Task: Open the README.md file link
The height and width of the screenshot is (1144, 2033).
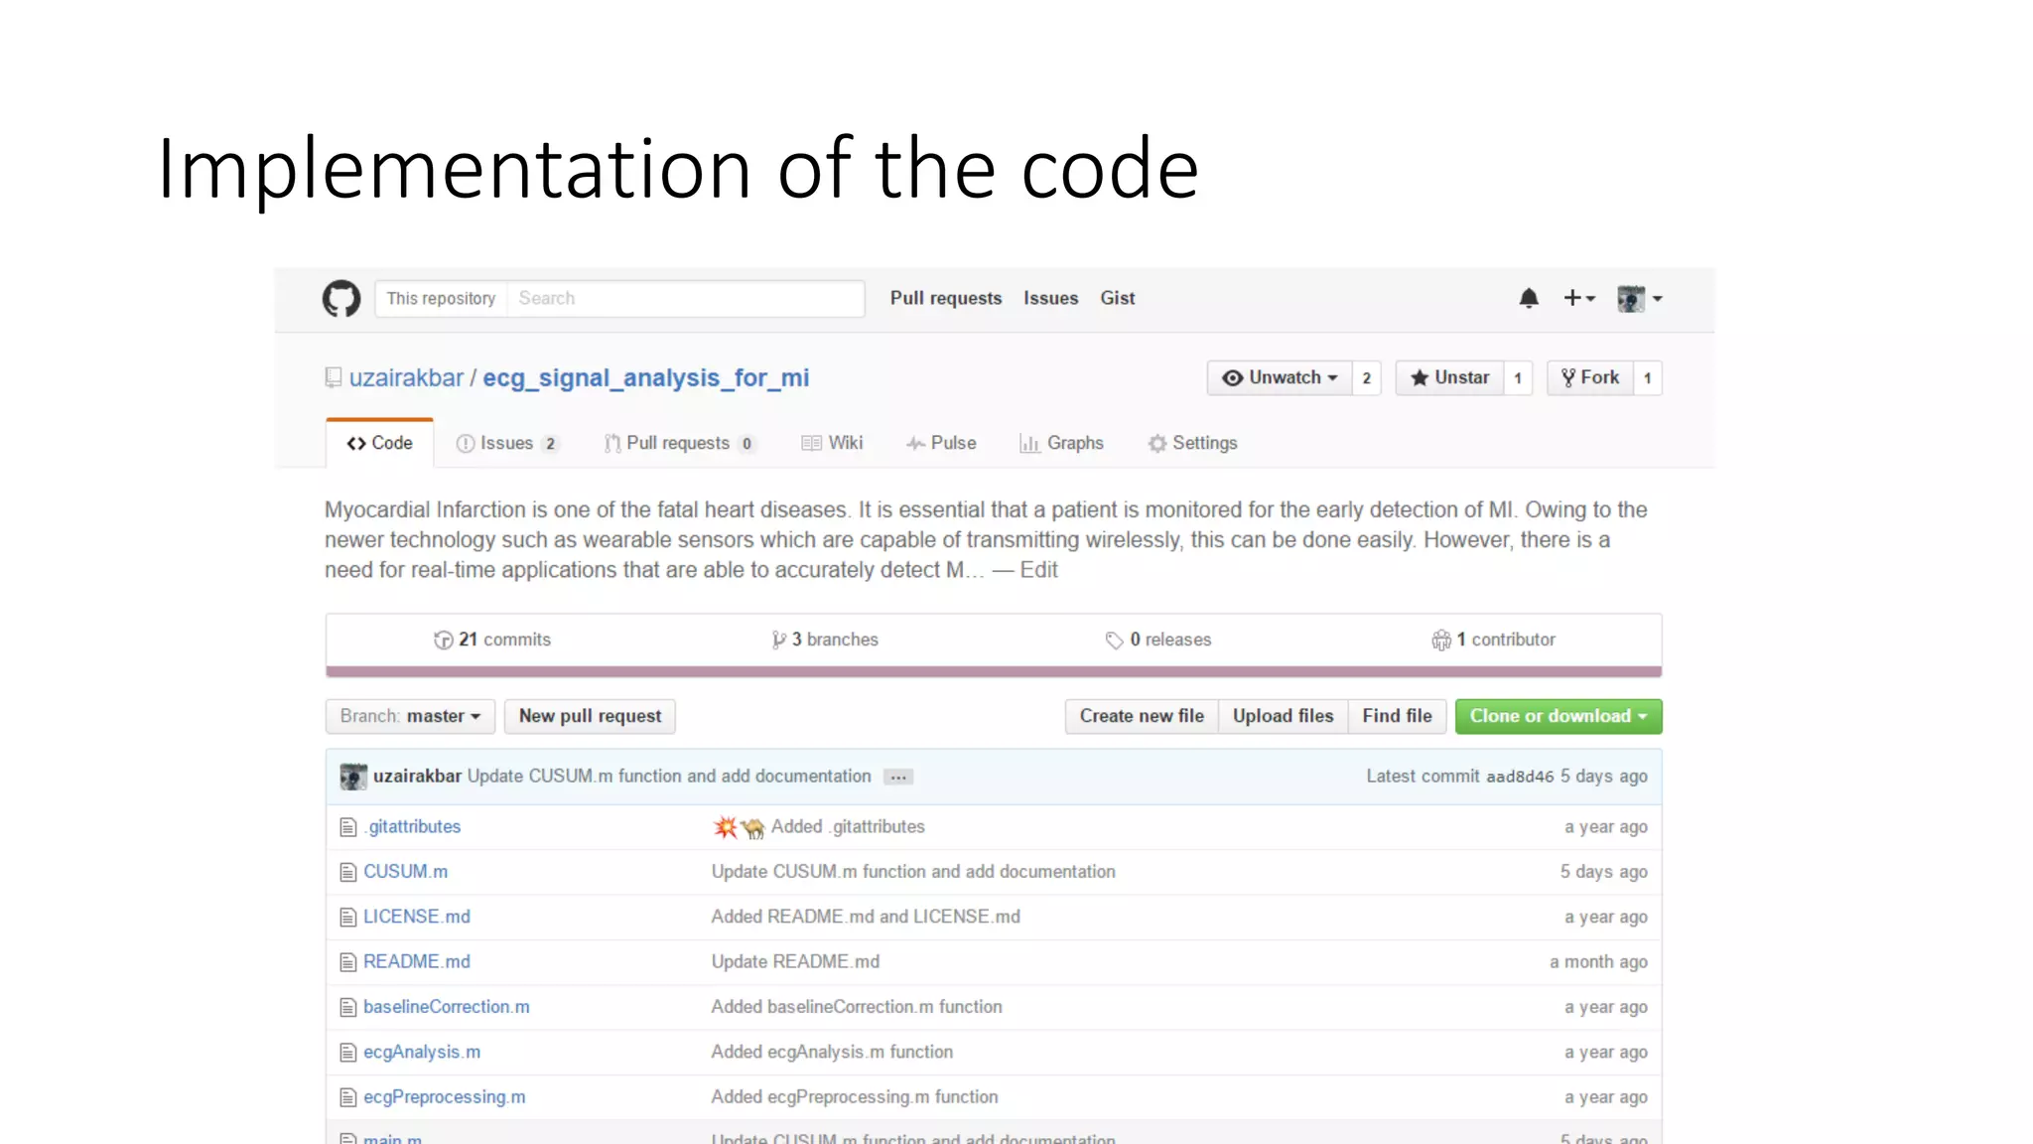Action: pos(417,961)
